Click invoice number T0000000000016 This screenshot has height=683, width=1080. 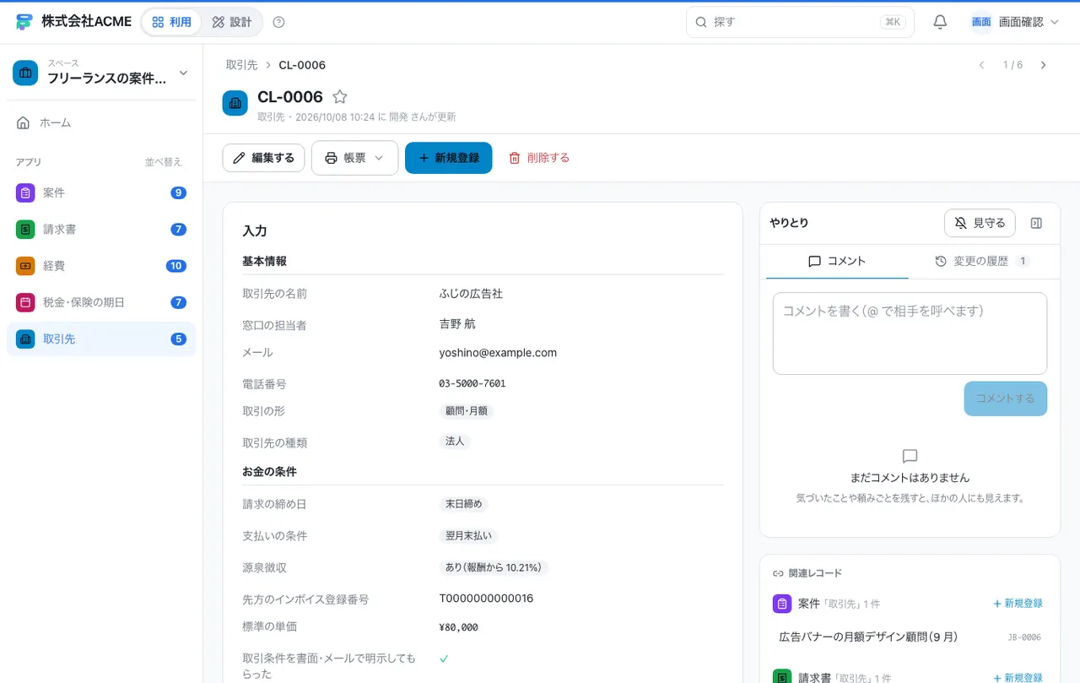tap(486, 599)
